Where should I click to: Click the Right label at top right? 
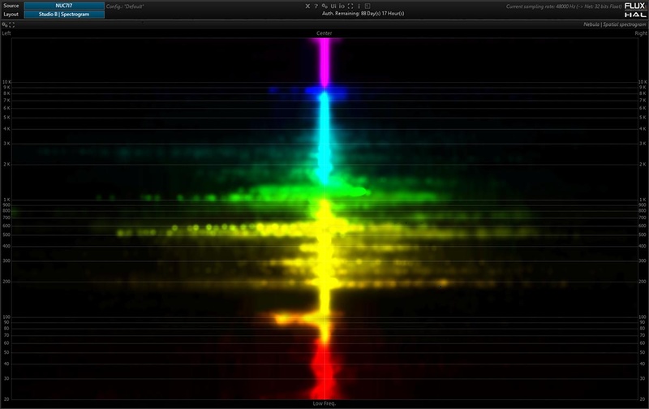[x=641, y=33]
